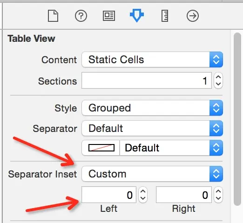Viewport: 243px width, 223px height.
Task: Open the Separator Inset dropdown showing Custom
Action: (x=152, y=174)
